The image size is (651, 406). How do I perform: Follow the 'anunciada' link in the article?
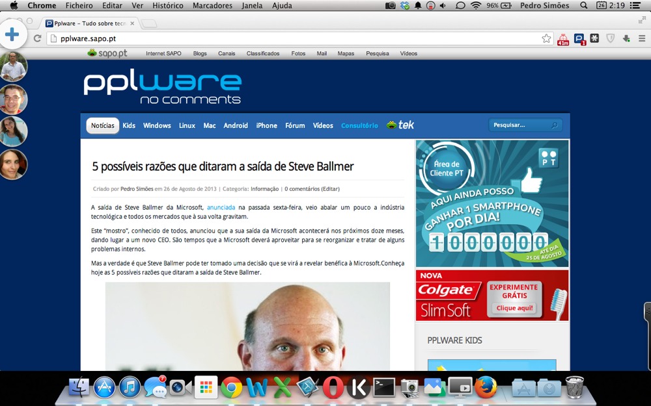click(221, 207)
